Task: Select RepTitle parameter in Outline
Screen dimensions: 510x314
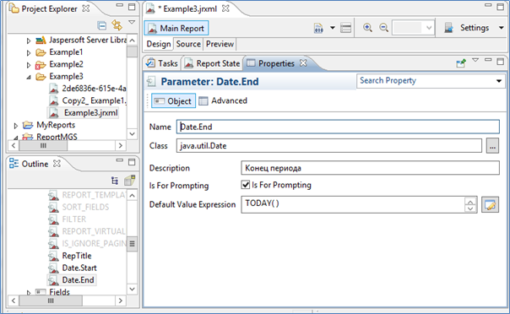Action: pos(70,256)
